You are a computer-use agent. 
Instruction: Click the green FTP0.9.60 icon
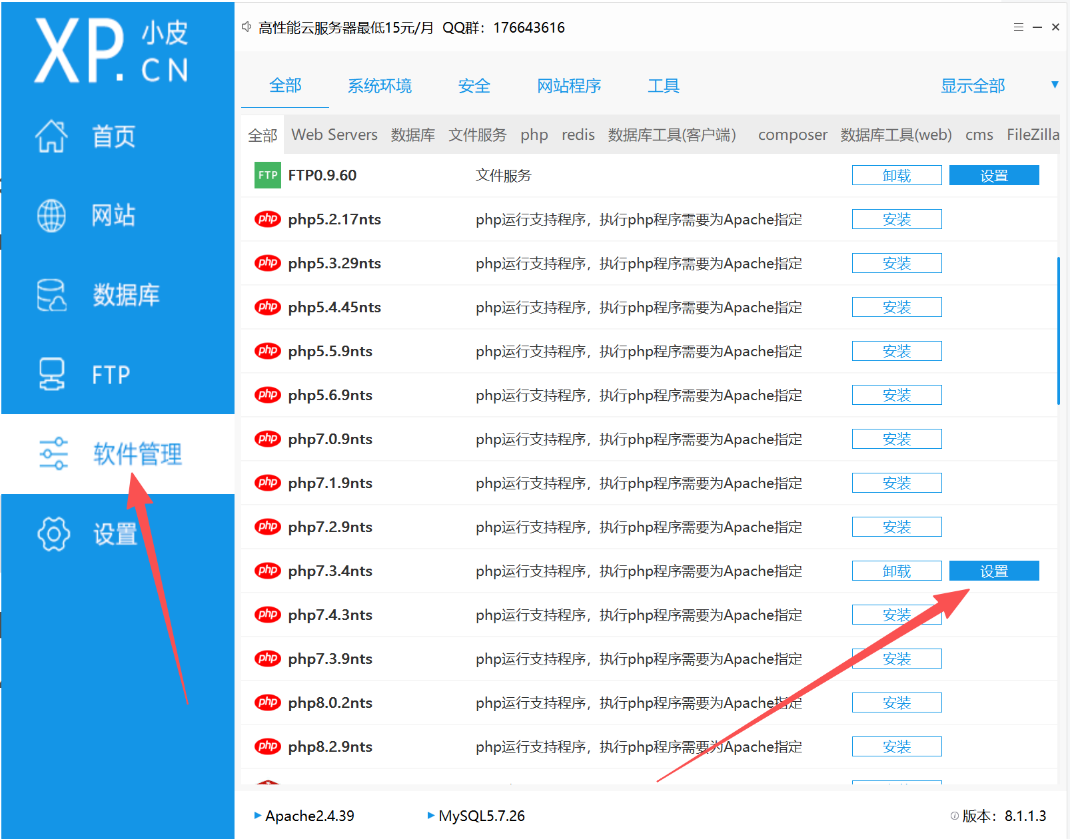268,175
